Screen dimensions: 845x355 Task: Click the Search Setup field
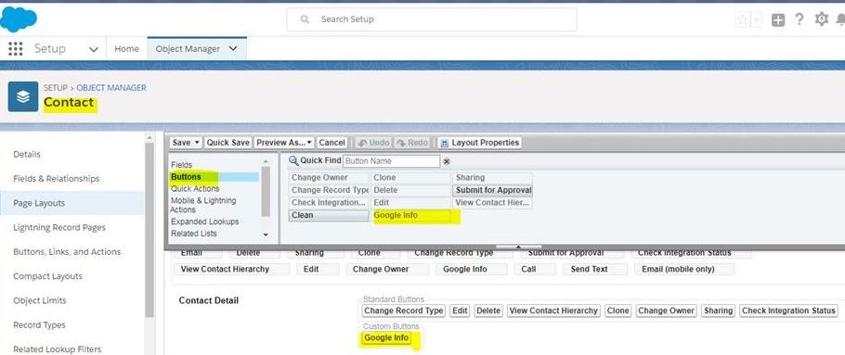(x=432, y=19)
